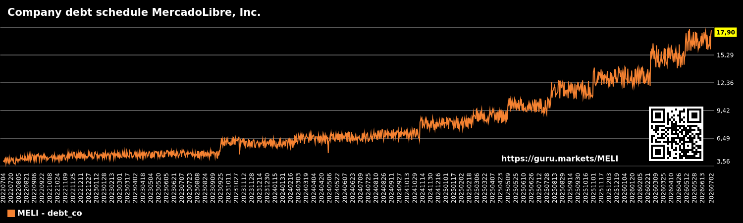
Task: Click the 20250509 date axis label
Action: 509,187
